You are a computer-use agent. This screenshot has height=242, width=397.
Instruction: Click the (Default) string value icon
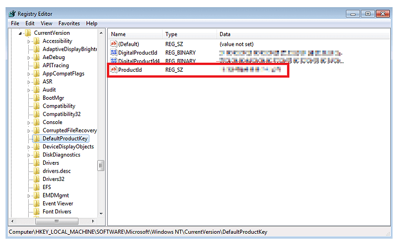[114, 44]
